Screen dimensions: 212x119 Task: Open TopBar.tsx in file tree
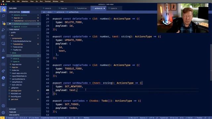(x=17, y=50)
